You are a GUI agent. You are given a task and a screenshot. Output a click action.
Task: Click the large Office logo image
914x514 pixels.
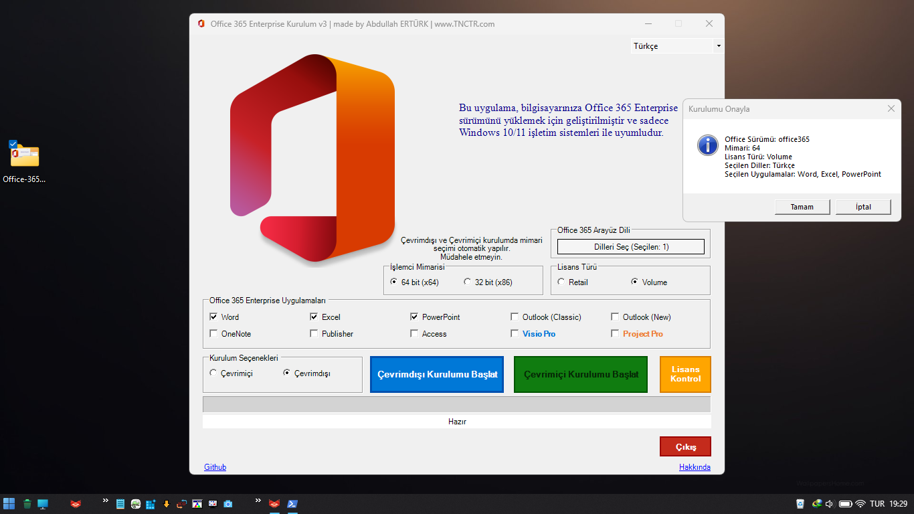[312, 159]
